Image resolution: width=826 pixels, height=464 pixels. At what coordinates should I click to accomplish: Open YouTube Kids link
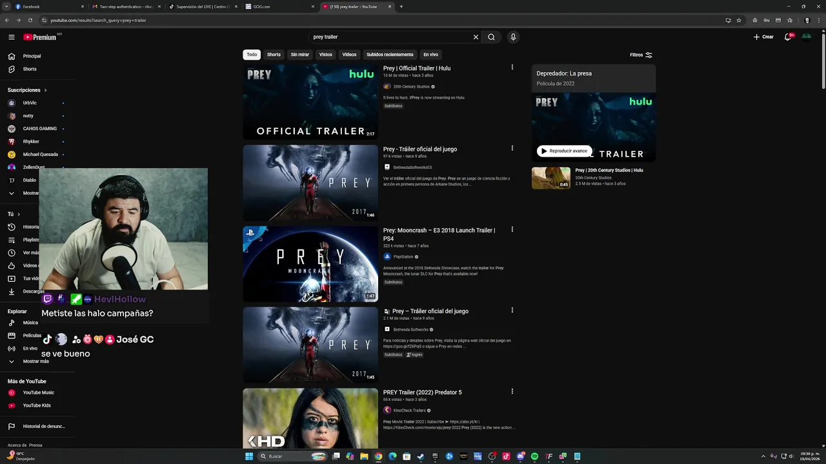pyautogui.click(x=37, y=405)
